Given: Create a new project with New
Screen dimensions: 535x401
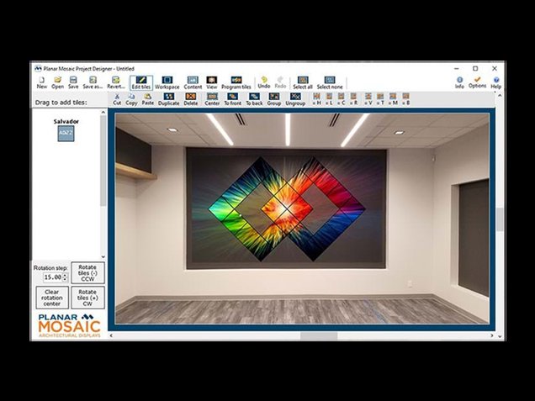Looking at the screenshot, I should pos(41,83).
